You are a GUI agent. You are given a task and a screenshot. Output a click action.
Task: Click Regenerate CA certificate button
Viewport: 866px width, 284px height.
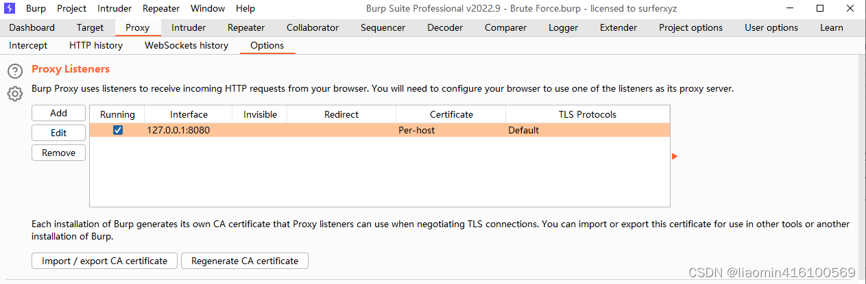coord(245,261)
